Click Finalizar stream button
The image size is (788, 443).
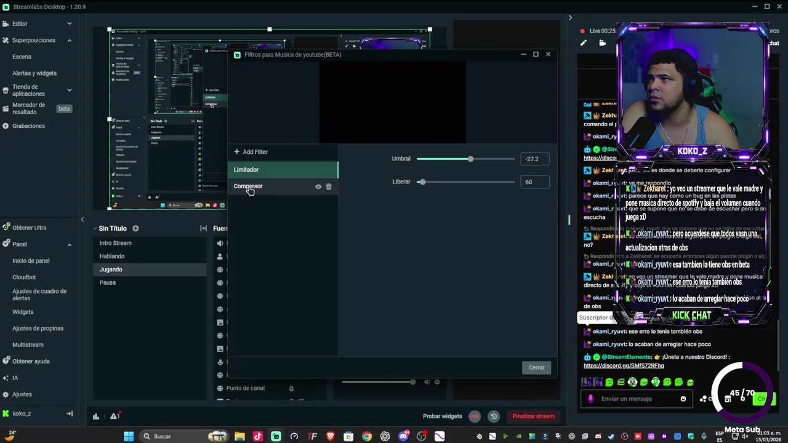click(x=533, y=417)
